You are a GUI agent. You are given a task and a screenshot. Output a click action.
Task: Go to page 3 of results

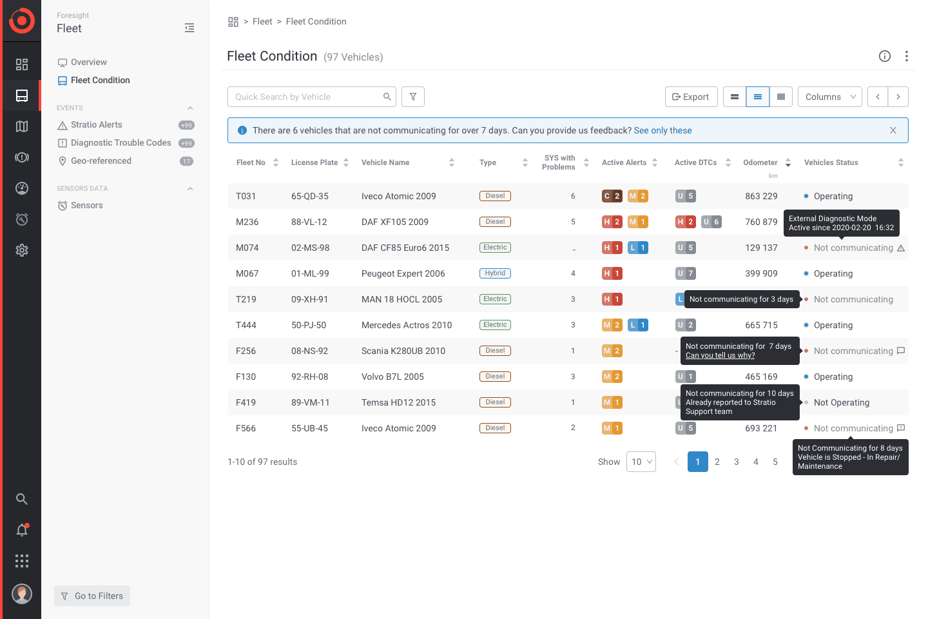click(x=737, y=462)
